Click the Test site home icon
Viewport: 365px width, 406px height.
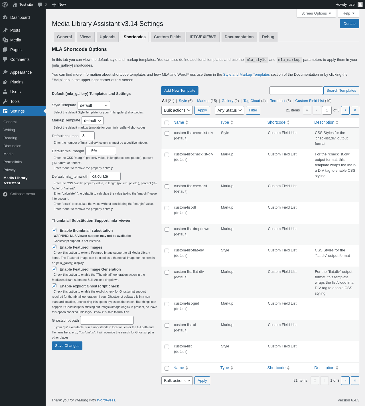pos(15,5)
